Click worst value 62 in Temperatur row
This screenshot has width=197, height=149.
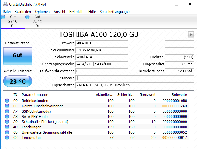tap(133, 138)
